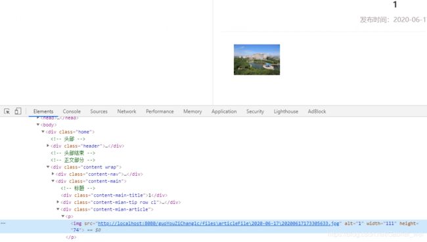Click the campus photo in the article
Image resolution: width=427 pixels, height=242 pixels.
[257, 60]
